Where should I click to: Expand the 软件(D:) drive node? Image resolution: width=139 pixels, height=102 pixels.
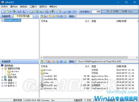(2, 86)
